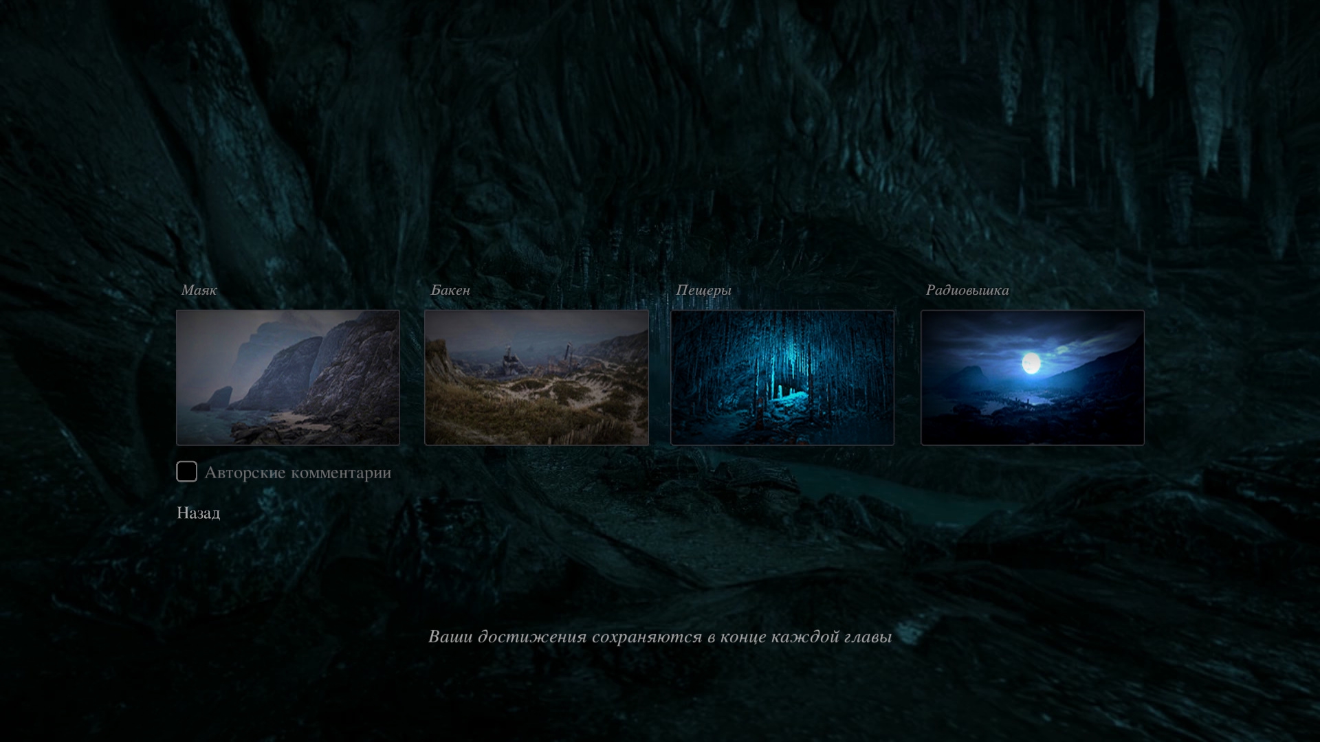Choose the Пещеры cave chapter image
Image resolution: width=1320 pixels, height=742 pixels.
click(x=782, y=377)
